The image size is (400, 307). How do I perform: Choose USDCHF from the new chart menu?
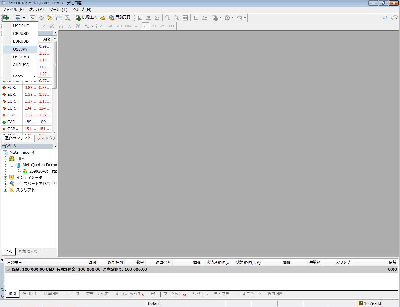[20, 26]
